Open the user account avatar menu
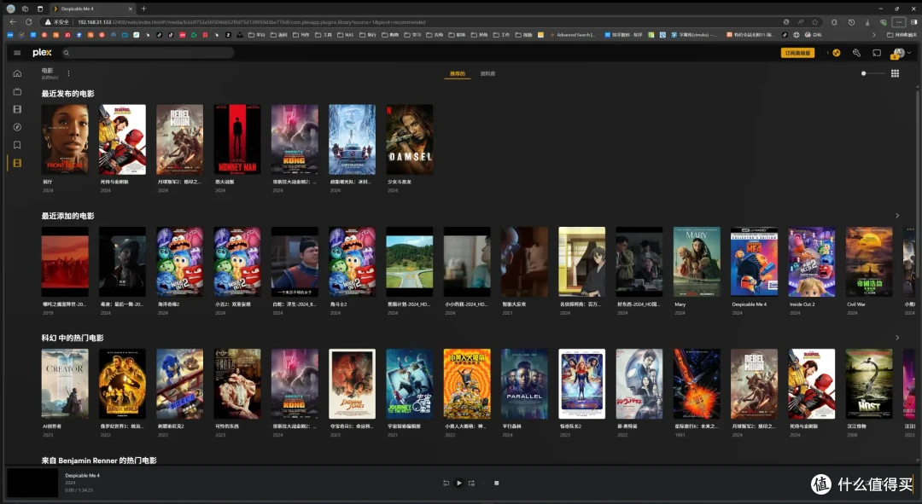 pyautogui.click(x=899, y=54)
